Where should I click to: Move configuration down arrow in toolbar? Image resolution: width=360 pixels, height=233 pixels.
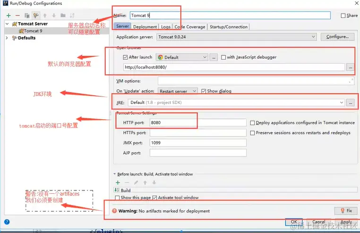point(54,16)
